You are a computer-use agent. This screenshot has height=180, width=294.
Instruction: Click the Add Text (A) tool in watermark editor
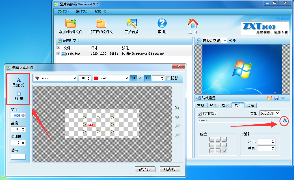click(x=19, y=80)
